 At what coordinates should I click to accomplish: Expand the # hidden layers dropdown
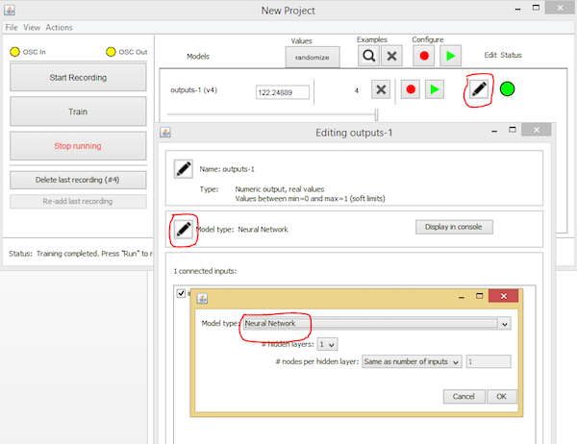(x=328, y=343)
